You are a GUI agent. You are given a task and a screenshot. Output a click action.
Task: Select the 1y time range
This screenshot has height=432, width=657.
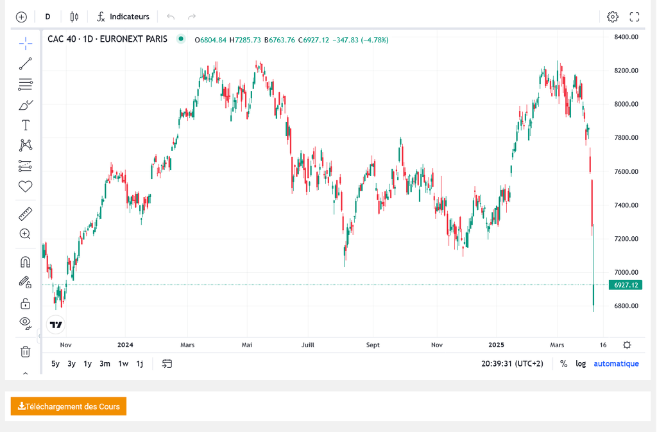(x=87, y=364)
